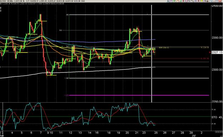Click the 75.00 stochastic level label

[x=214, y=110]
